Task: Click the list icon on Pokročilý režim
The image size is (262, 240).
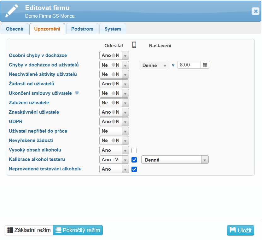Action: coord(58,230)
